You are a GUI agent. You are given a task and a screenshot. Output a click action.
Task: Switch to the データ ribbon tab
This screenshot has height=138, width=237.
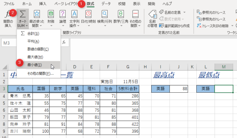point(106,4)
